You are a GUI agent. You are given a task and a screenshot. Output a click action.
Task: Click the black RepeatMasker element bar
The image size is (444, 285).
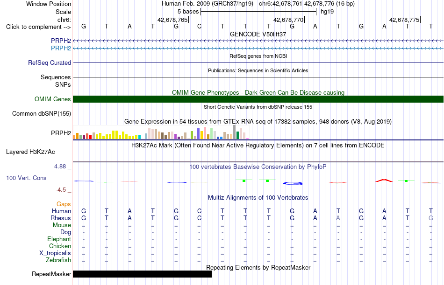142,274
